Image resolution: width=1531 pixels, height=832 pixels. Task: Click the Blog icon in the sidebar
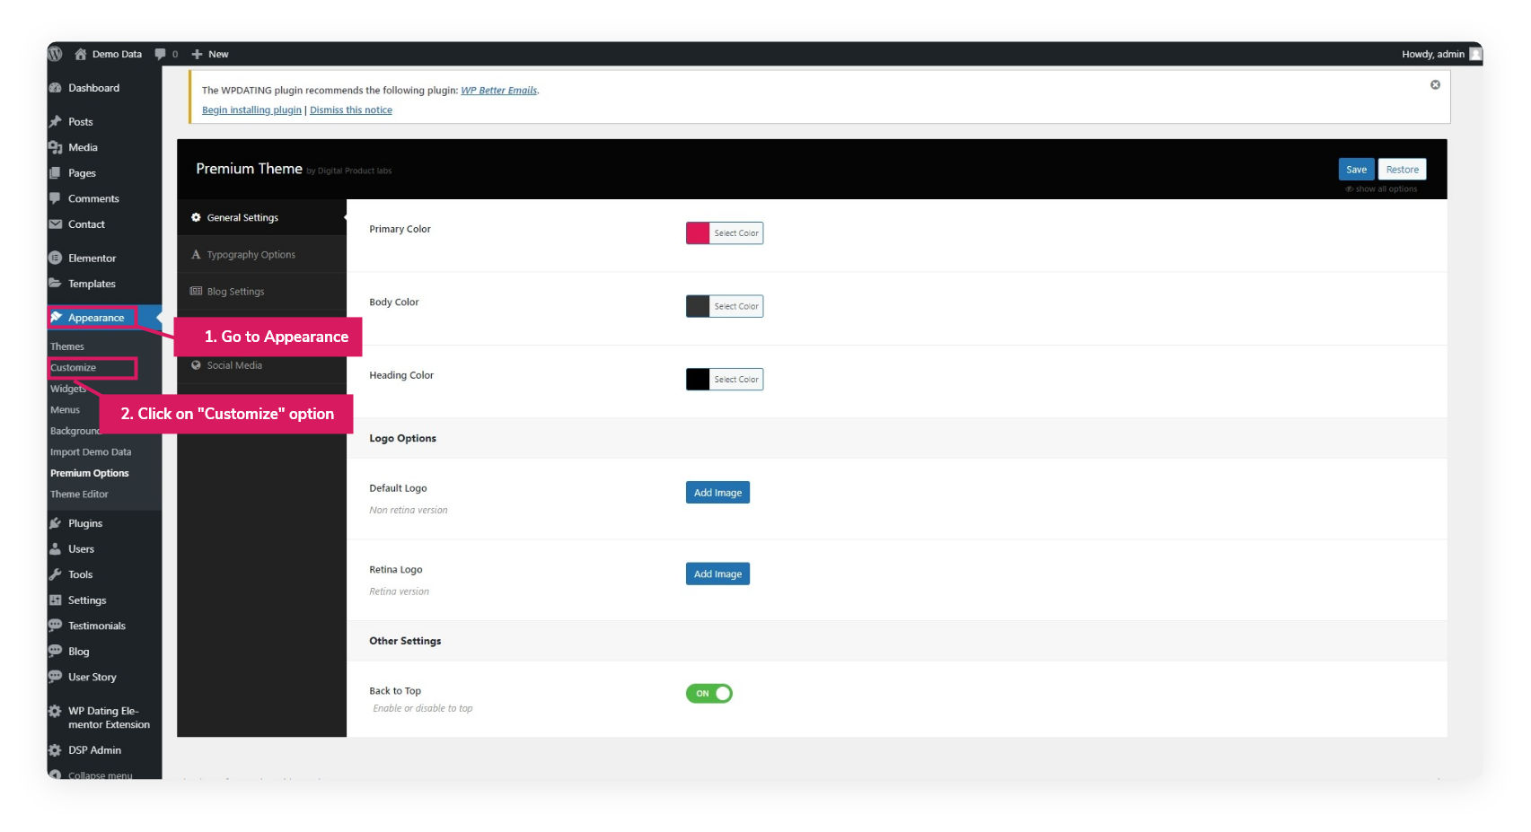coord(56,652)
